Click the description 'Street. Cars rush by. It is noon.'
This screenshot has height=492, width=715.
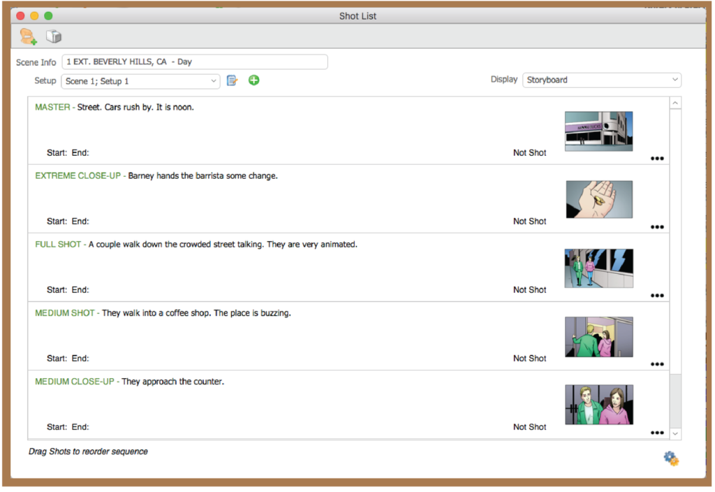(135, 107)
